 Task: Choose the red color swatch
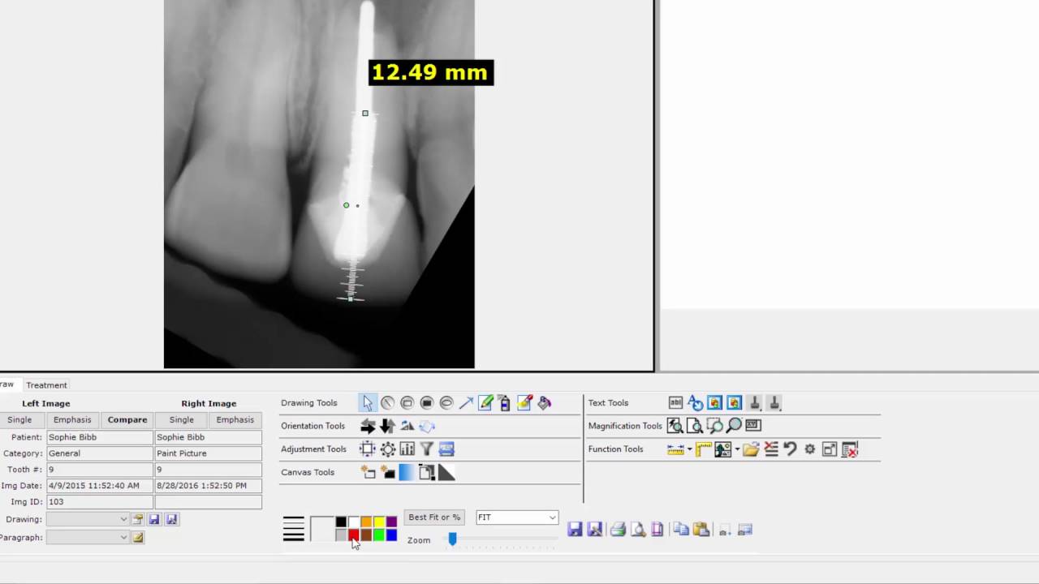point(354,535)
